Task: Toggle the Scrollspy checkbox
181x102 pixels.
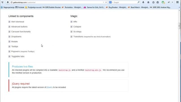Action: pyautogui.click(x=72, y=31)
